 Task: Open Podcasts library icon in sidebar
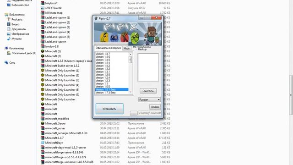click(x=9, y=19)
